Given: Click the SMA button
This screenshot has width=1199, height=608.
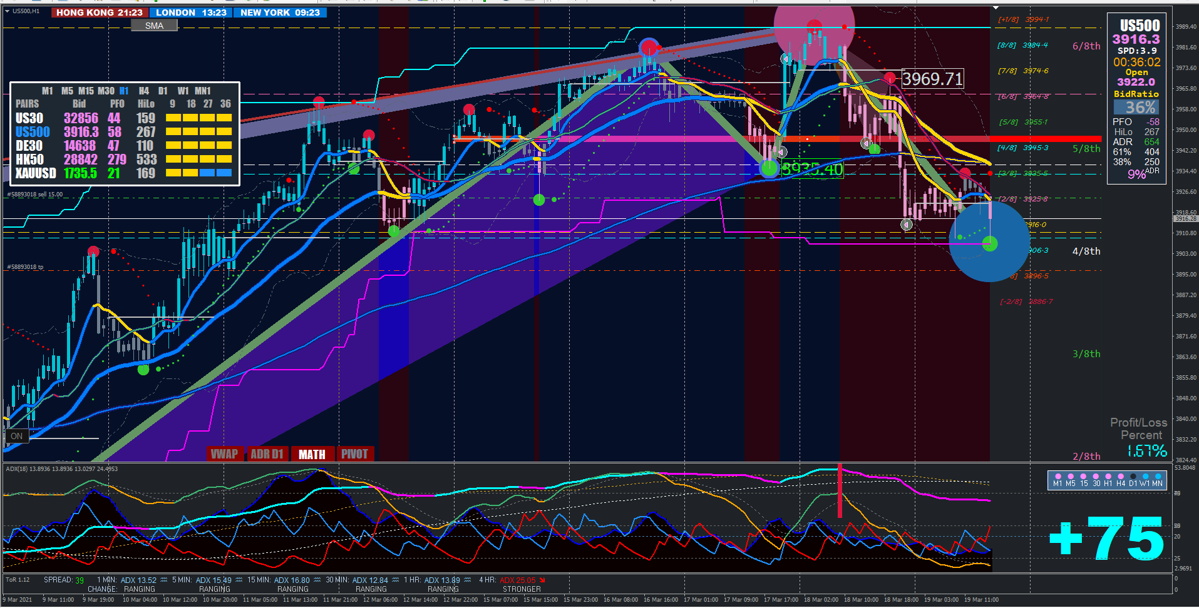Looking at the screenshot, I should [154, 26].
